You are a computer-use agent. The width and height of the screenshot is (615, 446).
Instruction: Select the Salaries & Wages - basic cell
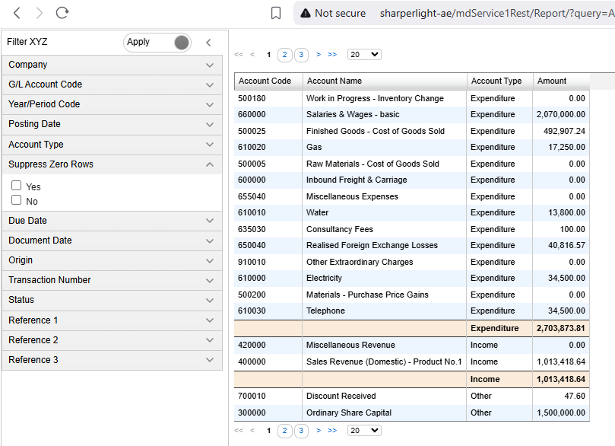click(385, 115)
